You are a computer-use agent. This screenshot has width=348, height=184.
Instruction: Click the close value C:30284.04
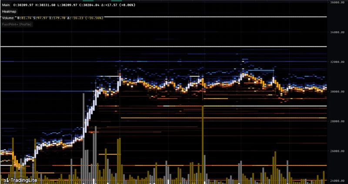88,5
